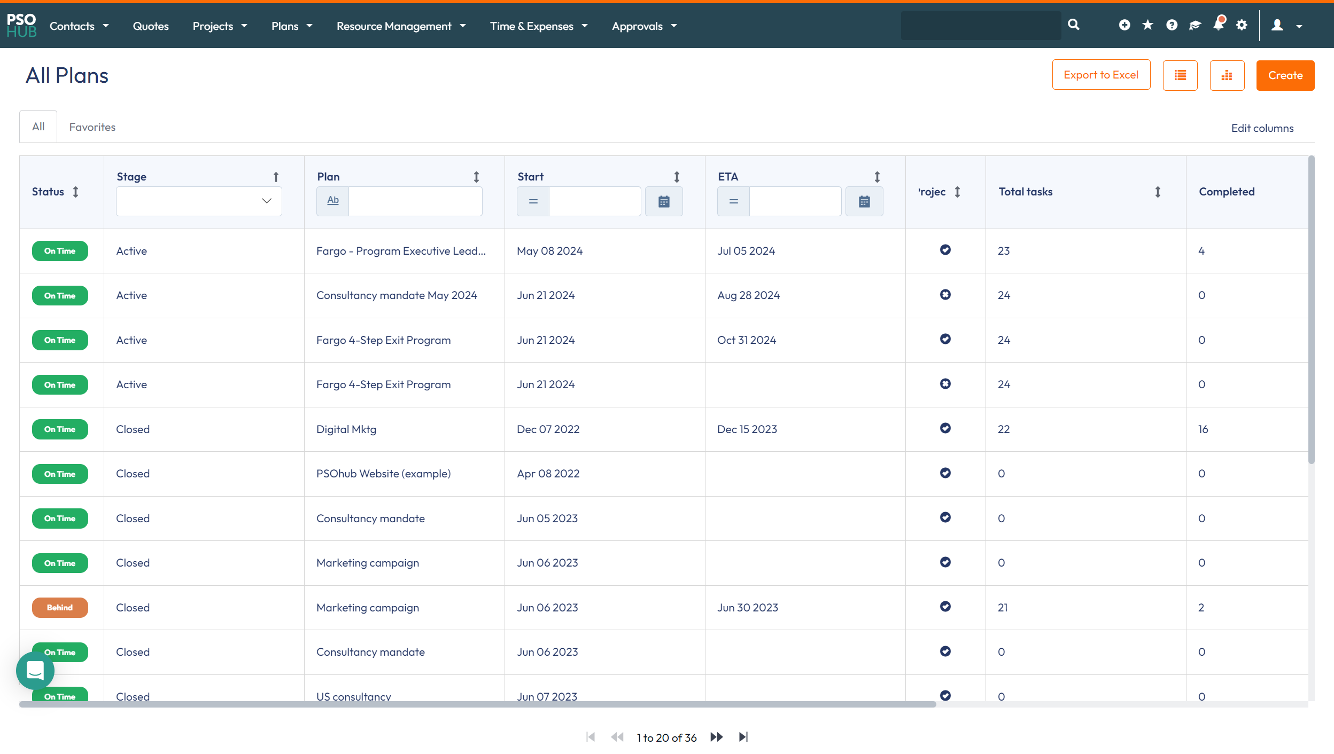Image resolution: width=1334 pixels, height=754 pixels.
Task: Click the Edit columns link
Action: [x=1262, y=128]
